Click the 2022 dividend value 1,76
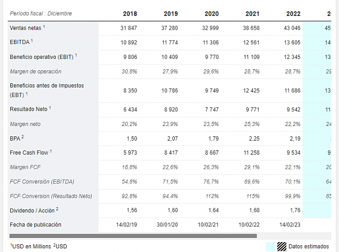This screenshot has height=252, width=339. tap(295, 210)
